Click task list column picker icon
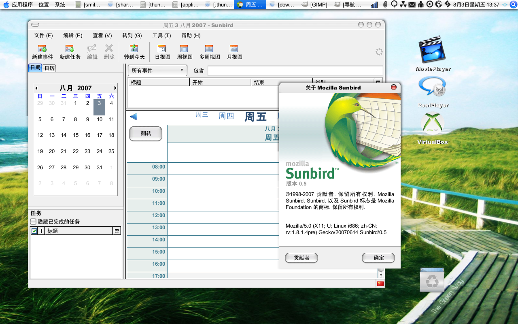Viewport: 518px width, 324px height. [117, 231]
